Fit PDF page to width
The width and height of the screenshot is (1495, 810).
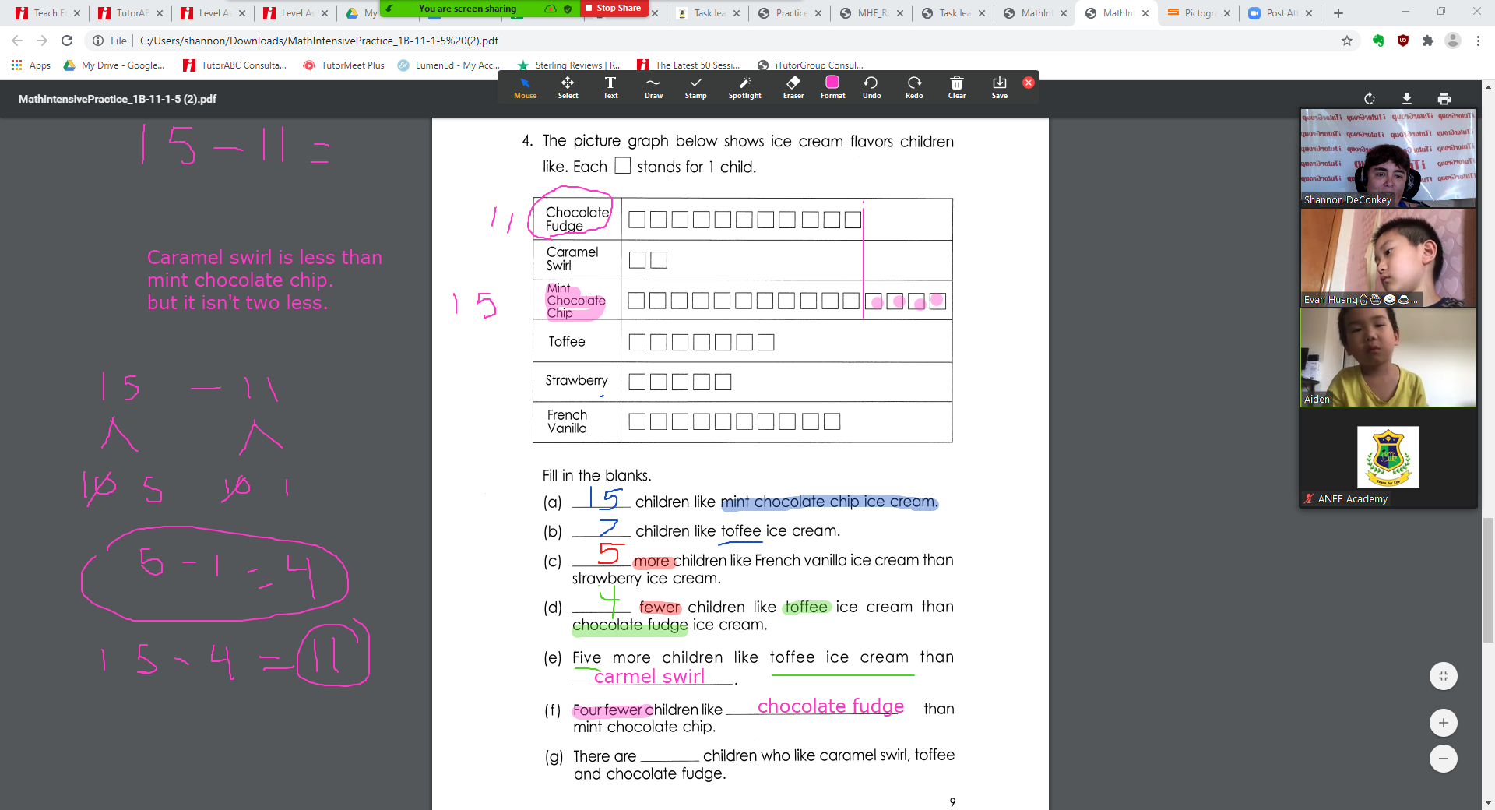point(1444,676)
